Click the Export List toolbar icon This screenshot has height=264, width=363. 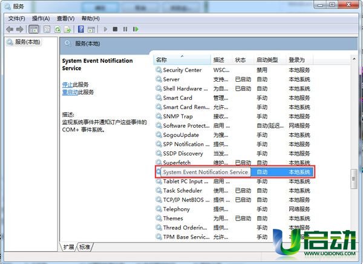tap(68, 28)
